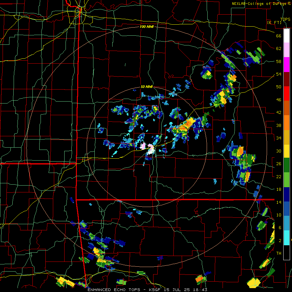Select the TOPS legend title
292x292 pixels.
click(285, 19)
